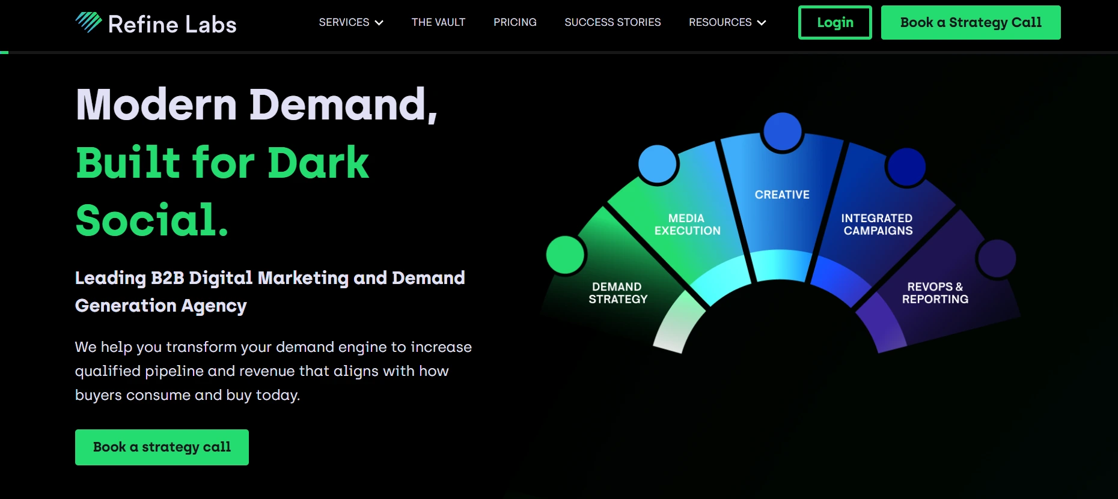Click the dark blue circle above Integrated Campaigns
Viewport: 1118px width, 499px height.
[x=906, y=166]
